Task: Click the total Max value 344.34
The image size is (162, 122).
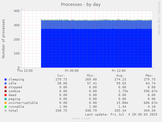Action: click(x=150, y=111)
